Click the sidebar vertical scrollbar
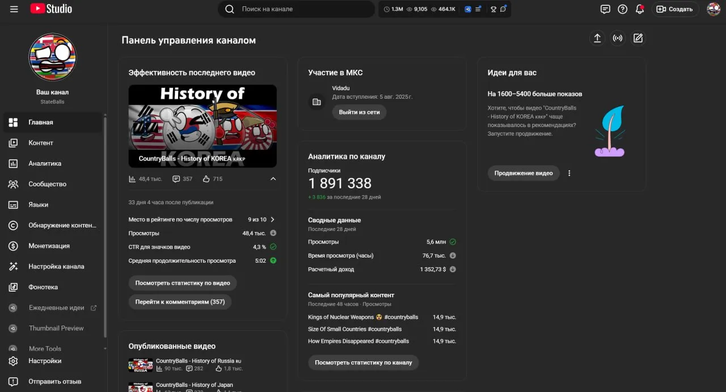The image size is (726, 392). (105, 226)
